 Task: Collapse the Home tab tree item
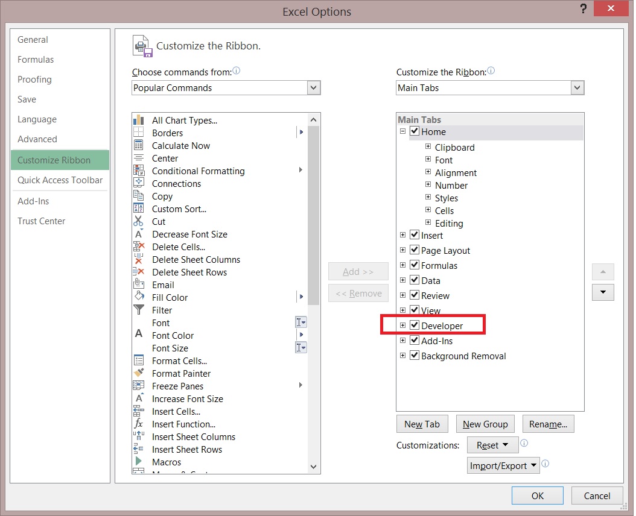click(x=402, y=131)
